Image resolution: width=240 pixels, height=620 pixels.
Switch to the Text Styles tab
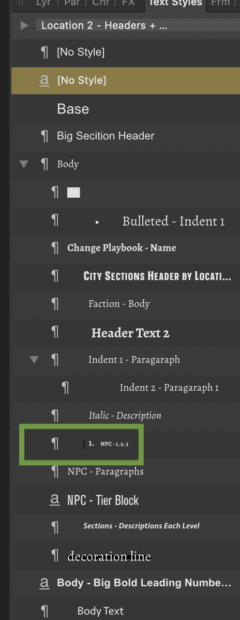coord(175,4)
